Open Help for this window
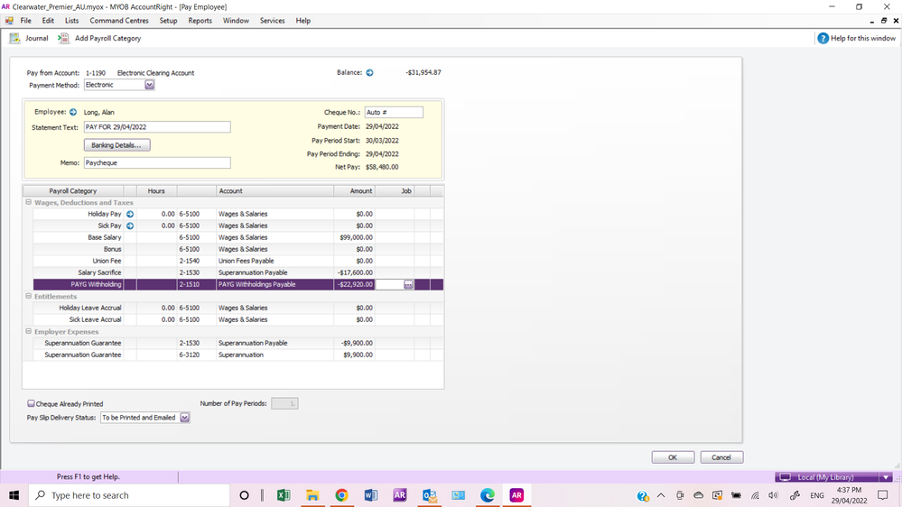902x507 pixels. point(823,39)
